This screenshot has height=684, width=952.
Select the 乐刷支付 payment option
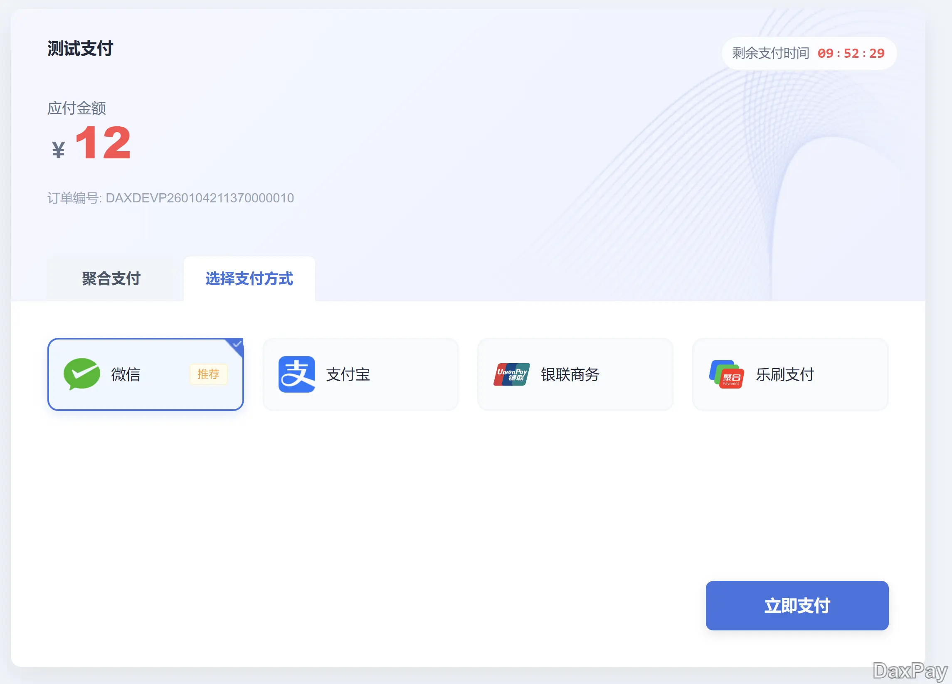click(790, 374)
